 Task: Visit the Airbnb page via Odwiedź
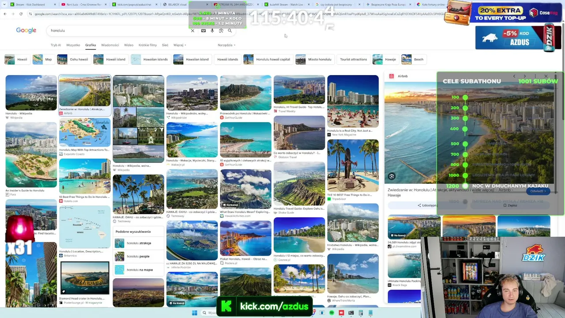click(x=538, y=191)
